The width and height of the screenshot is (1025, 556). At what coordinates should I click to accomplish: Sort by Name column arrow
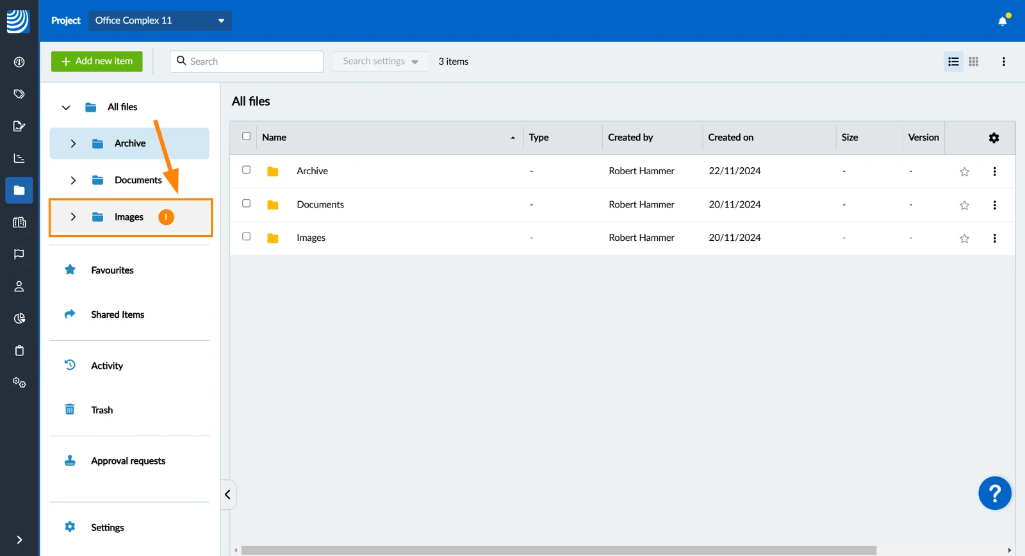(x=512, y=138)
